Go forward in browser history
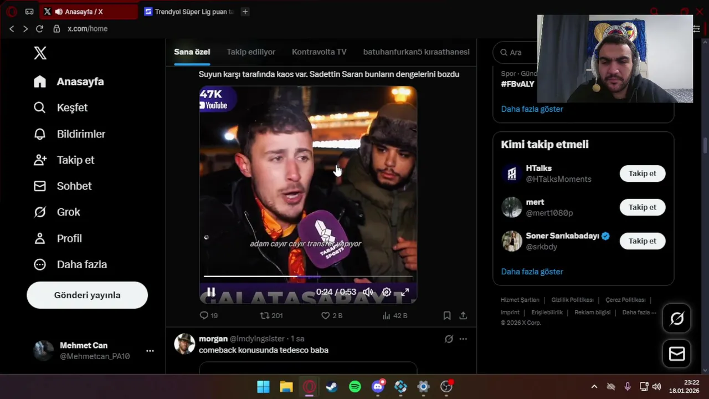The image size is (709, 399). pos(25,29)
